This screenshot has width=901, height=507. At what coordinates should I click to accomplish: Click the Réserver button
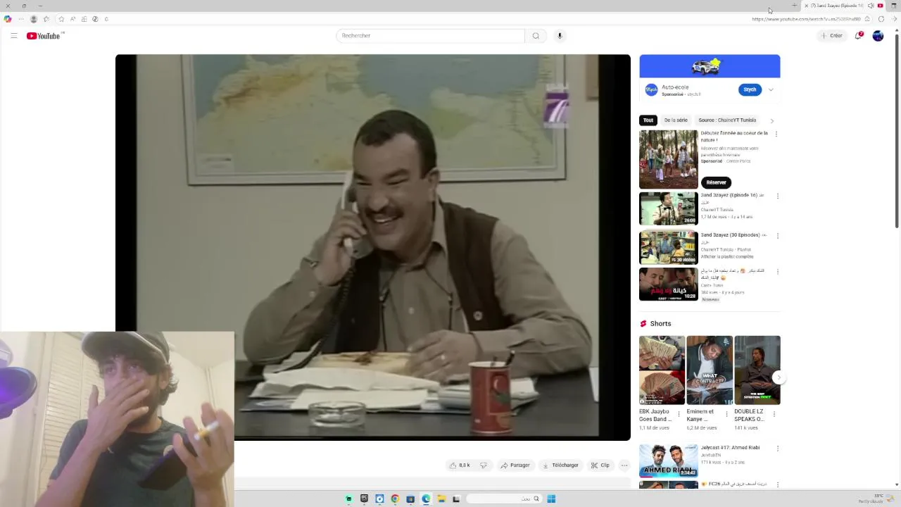(716, 182)
